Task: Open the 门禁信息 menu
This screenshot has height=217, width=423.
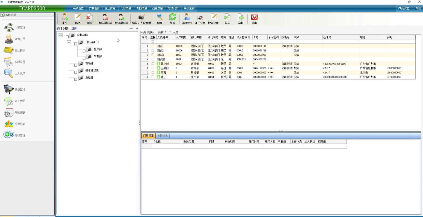Action: [126, 8]
